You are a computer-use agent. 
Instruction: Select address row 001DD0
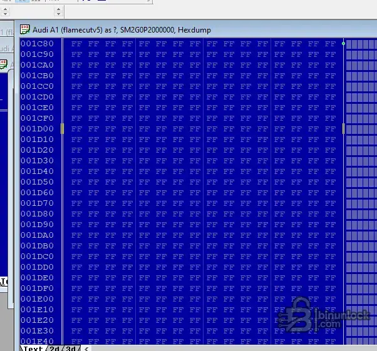point(37,267)
